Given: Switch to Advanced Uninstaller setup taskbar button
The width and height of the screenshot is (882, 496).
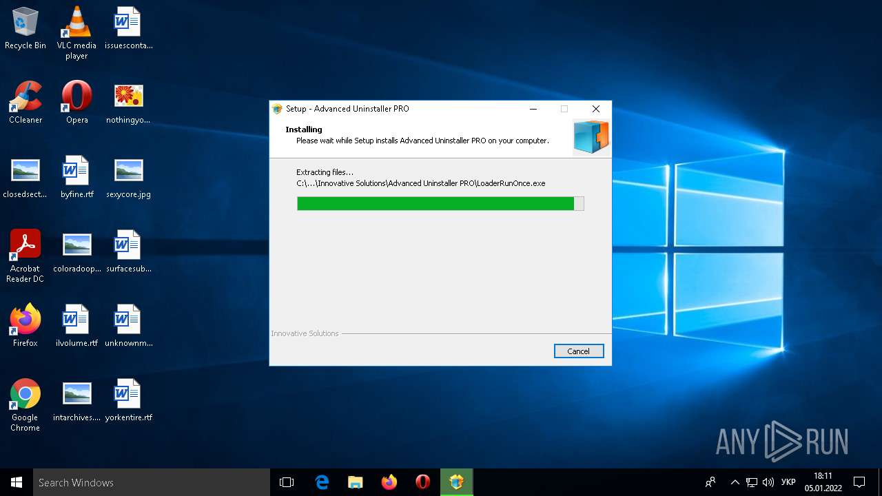Looking at the screenshot, I should (x=457, y=482).
